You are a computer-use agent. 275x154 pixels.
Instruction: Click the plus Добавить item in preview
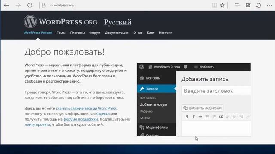205,67
